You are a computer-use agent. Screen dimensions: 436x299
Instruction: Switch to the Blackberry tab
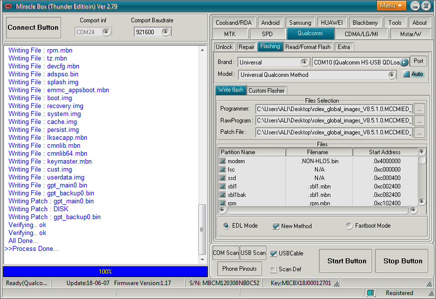pos(365,22)
